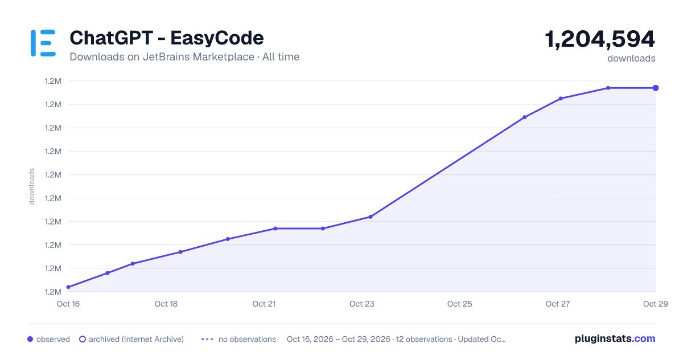Click the date range and observations footer text
683x359 pixels.
[396, 339]
